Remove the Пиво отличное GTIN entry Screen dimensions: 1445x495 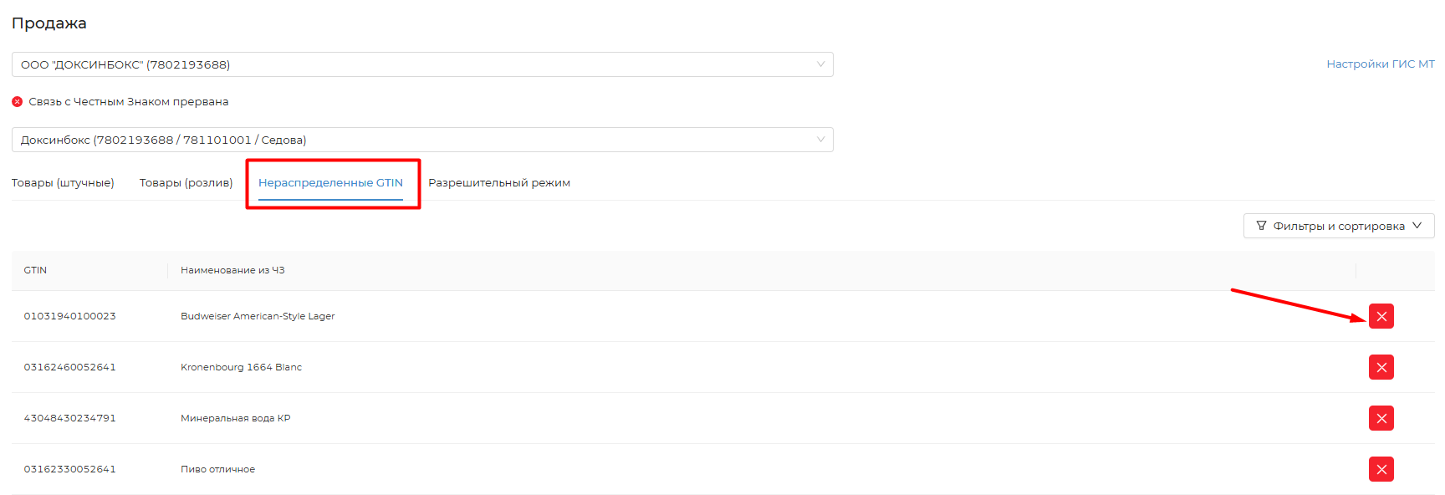pos(1381,469)
